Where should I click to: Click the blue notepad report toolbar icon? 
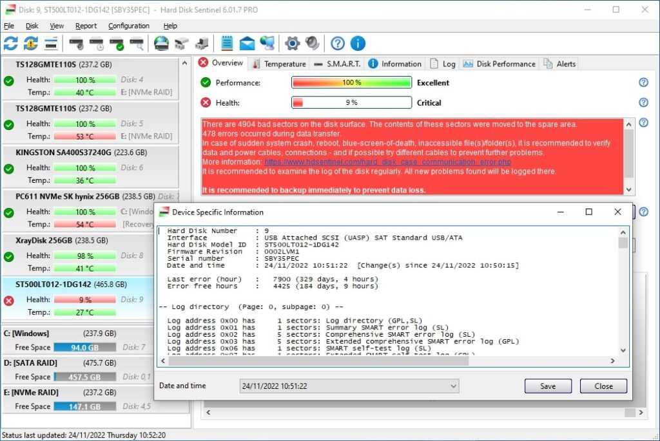tap(227, 43)
